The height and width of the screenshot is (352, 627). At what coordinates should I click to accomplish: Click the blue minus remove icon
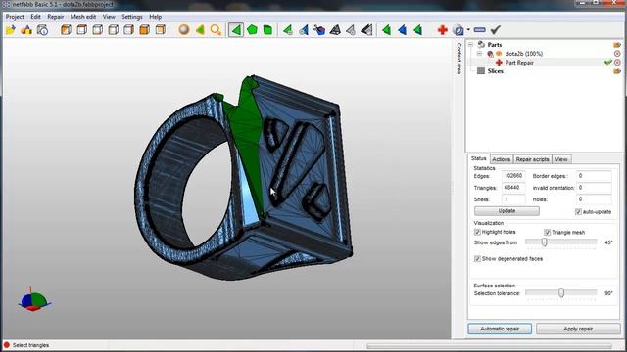click(x=479, y=30)
